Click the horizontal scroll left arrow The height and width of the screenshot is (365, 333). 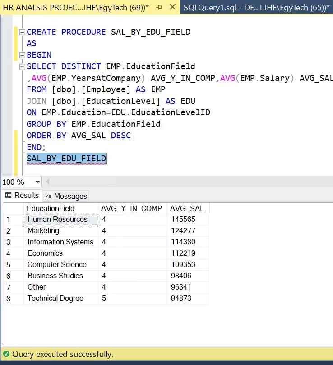pyautogui.click(x=47, y=182)
